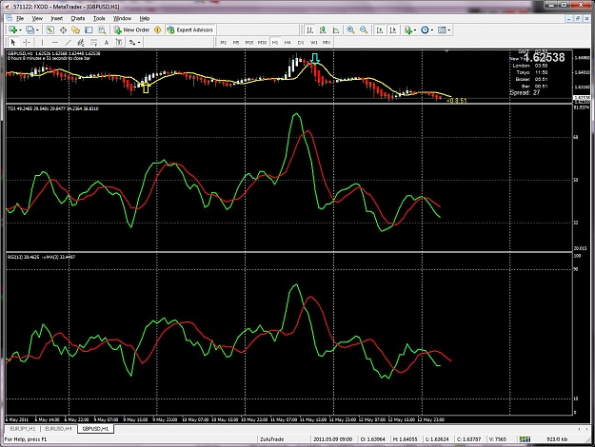
Task: Toggle chart shift from right border
Action: point(393,29)
